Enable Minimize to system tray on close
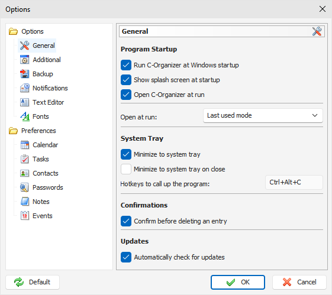 (x=126, y=169)
